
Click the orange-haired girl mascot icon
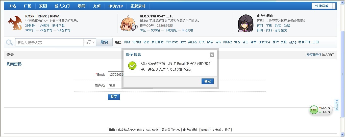(129, 23)
